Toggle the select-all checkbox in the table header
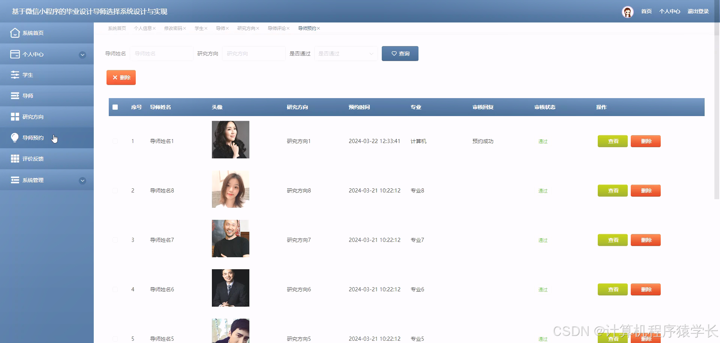720x343 pixels. pos(115,107)
